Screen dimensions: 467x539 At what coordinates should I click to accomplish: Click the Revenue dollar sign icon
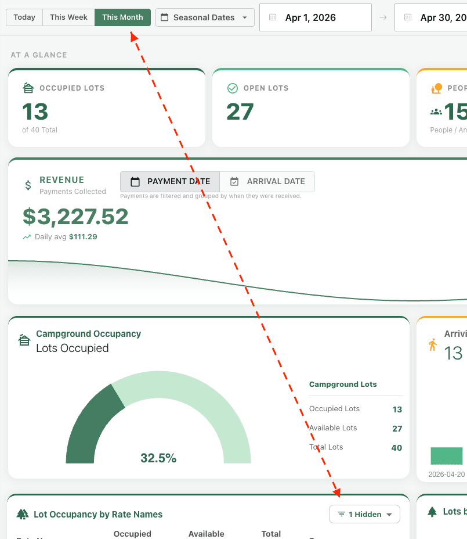[28, 185]
